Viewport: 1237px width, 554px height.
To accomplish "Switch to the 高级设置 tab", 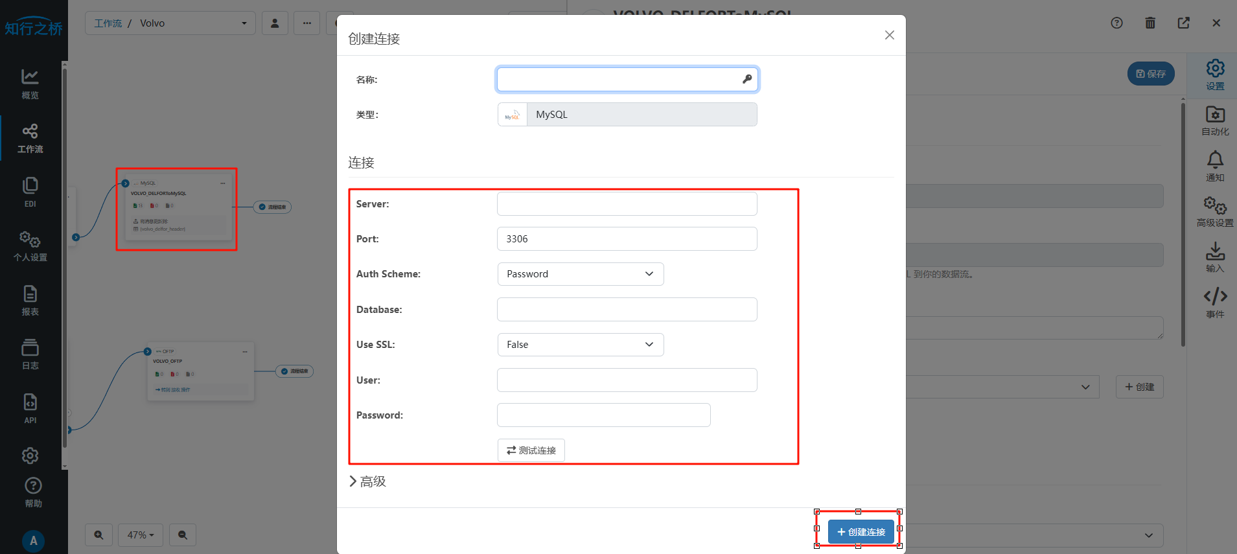I will pyautogui.click(x=1215, y=212).
